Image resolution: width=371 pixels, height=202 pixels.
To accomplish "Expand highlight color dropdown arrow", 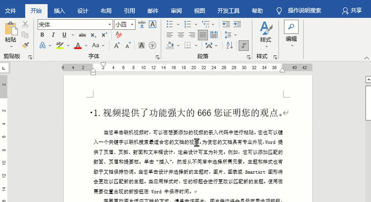I will 68,45.
